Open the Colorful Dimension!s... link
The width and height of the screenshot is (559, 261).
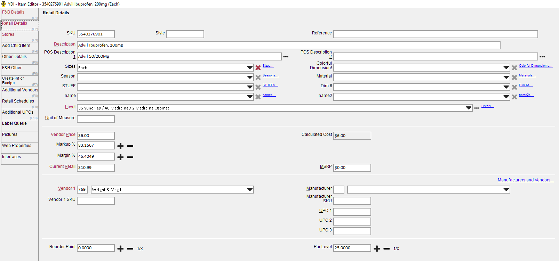tap(536, 66)
